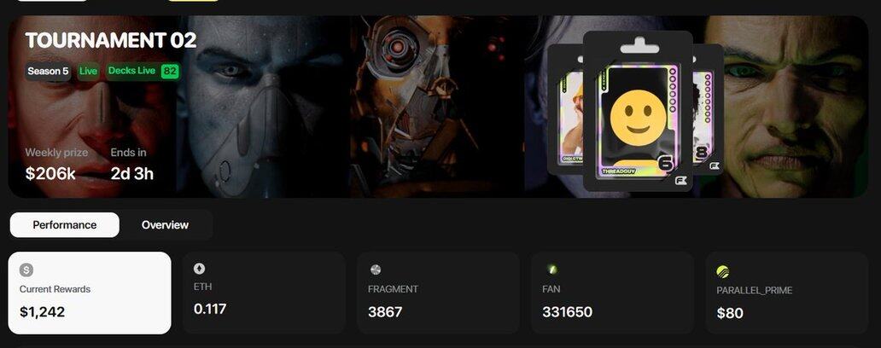881x348 pixels.
Task: Select the FRAGMENT rewards card
Action: pos(438,293)
